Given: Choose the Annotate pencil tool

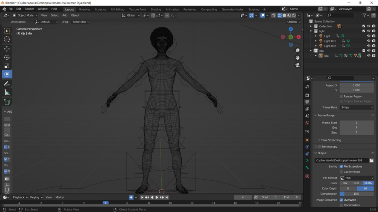Looking at the screenshot, I should pos(7,84).
